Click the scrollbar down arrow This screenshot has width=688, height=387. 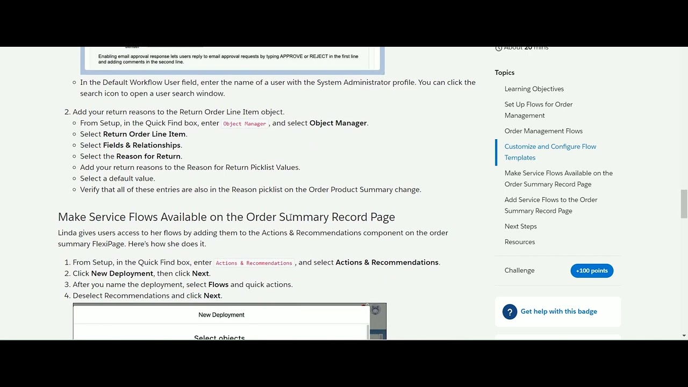click(684, 335)
